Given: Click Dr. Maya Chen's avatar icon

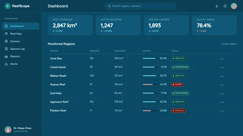Looking at the screenshot, I should [x=8, y=130].
